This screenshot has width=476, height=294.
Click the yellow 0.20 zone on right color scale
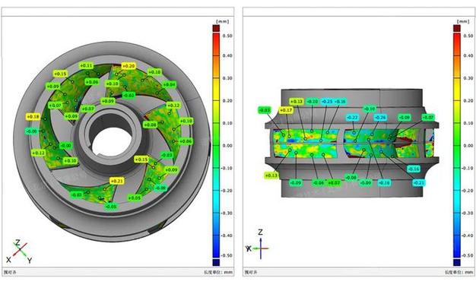[x=457, y=100]
